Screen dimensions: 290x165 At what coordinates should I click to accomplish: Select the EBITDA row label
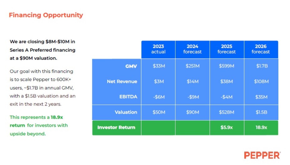pyautogui.click(x=128, y=97)
